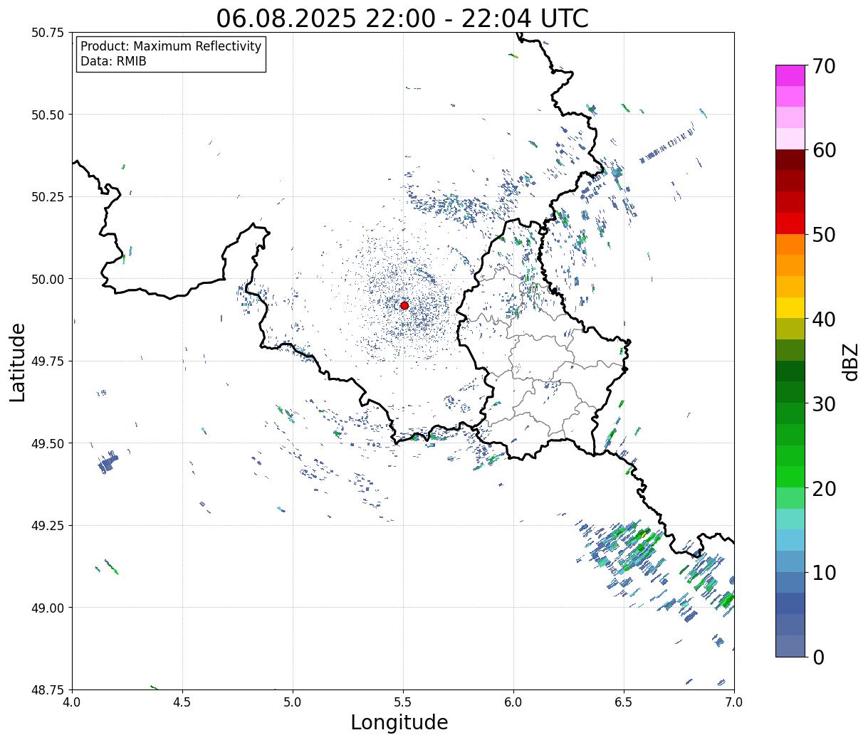This screenshot has height=740, width=868.
Task: Click the latitude tick label '49.50'
Action: [x=48, y=443]
